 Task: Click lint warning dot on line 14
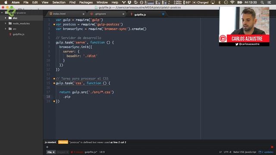coord(54,78)
